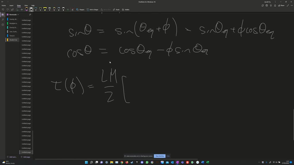This screenshot has width=294, height=165.
Task: Click the vertical page scrollbar
Action: pos(293,124)
